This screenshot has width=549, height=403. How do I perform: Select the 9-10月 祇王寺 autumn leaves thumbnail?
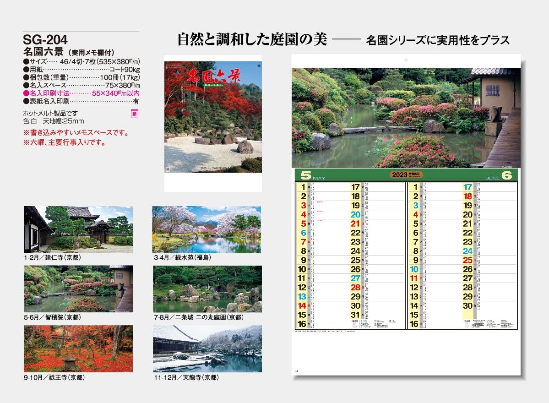(x=78, y=349)
